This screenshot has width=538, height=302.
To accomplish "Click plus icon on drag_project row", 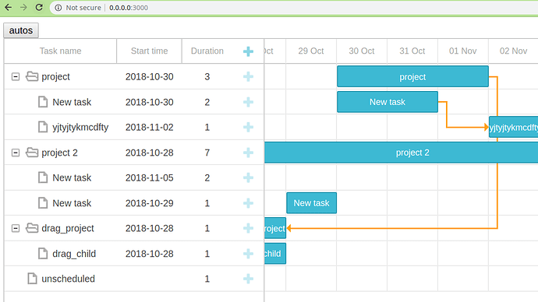I will (x=248, y=228).
